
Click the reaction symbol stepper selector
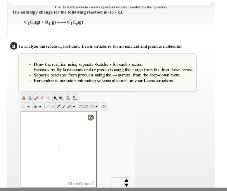coord(121,183)
